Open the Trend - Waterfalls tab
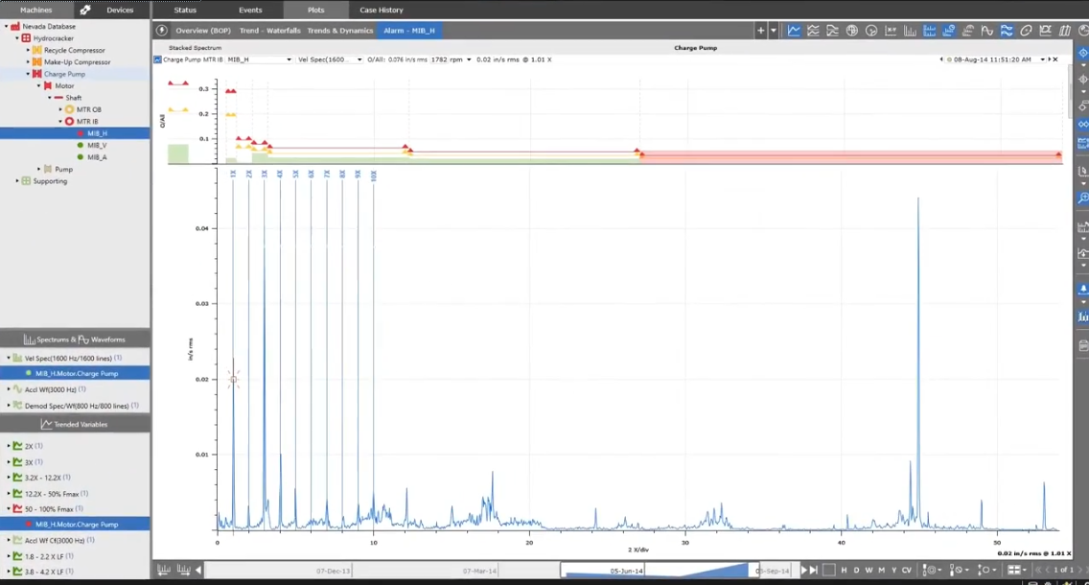 (x=269, y=31)
